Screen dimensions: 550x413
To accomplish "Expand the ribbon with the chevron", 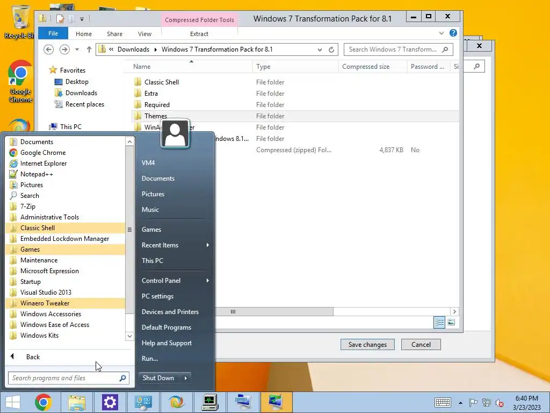I will coord(442,33).
